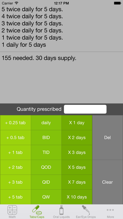Open the More options tab

coord(110,211)
